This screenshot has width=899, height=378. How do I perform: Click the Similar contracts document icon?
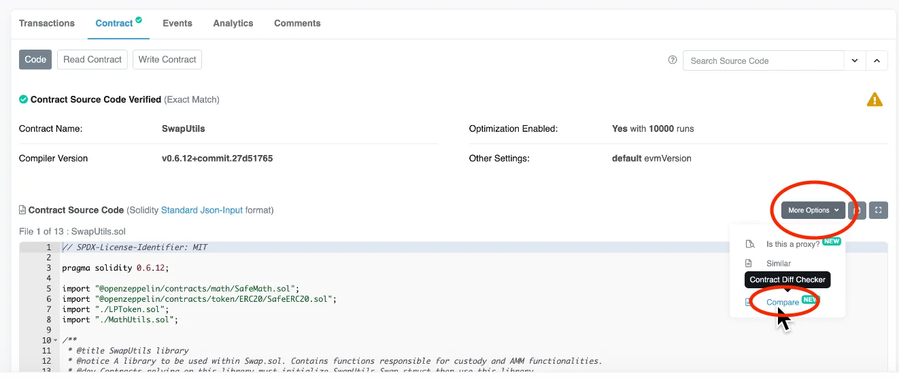point(749,263)
